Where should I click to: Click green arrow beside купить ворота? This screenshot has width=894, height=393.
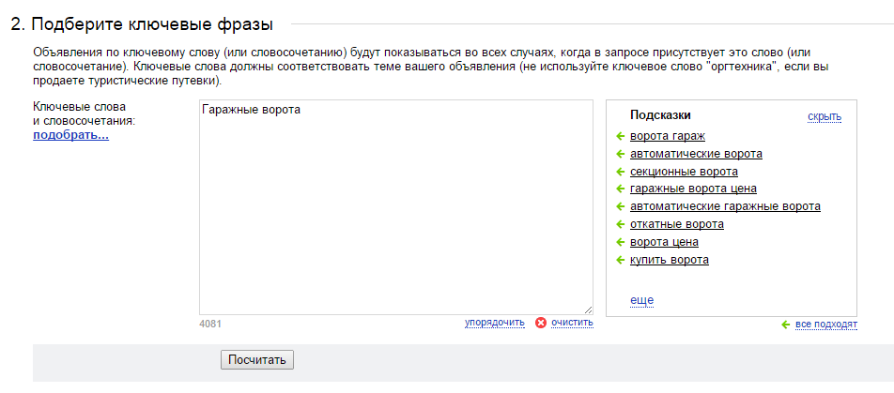coord(621,261)
